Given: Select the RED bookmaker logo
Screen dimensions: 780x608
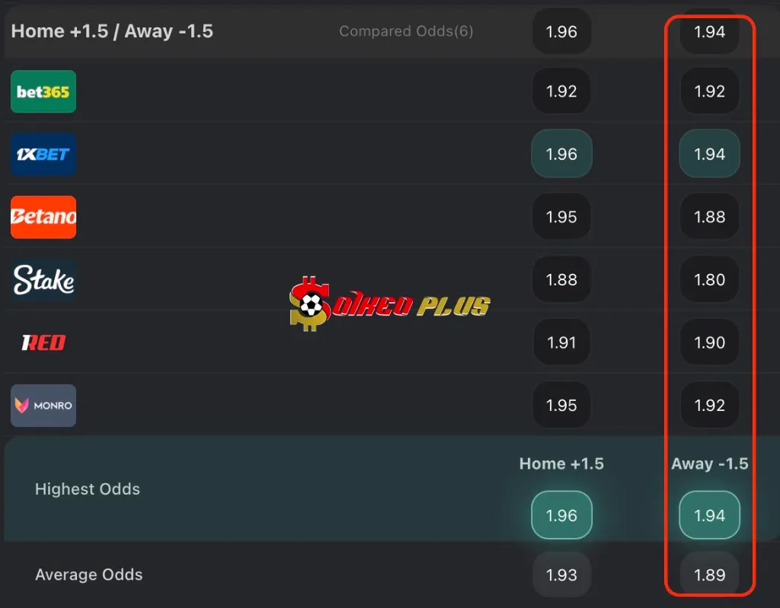Looking at the screenshot, I should point(43,342).
